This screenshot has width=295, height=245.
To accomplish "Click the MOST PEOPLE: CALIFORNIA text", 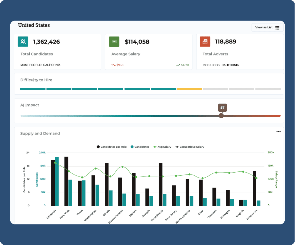I will point(40,65).
